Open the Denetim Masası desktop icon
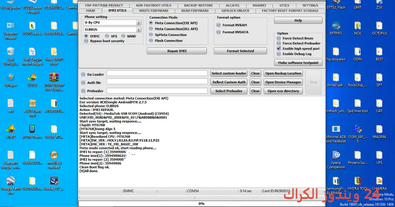Screen dimensions: 395x207 pos(10,30)
